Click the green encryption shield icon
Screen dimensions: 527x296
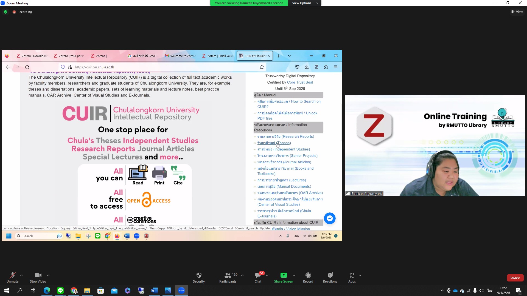[x=5, y=12]
